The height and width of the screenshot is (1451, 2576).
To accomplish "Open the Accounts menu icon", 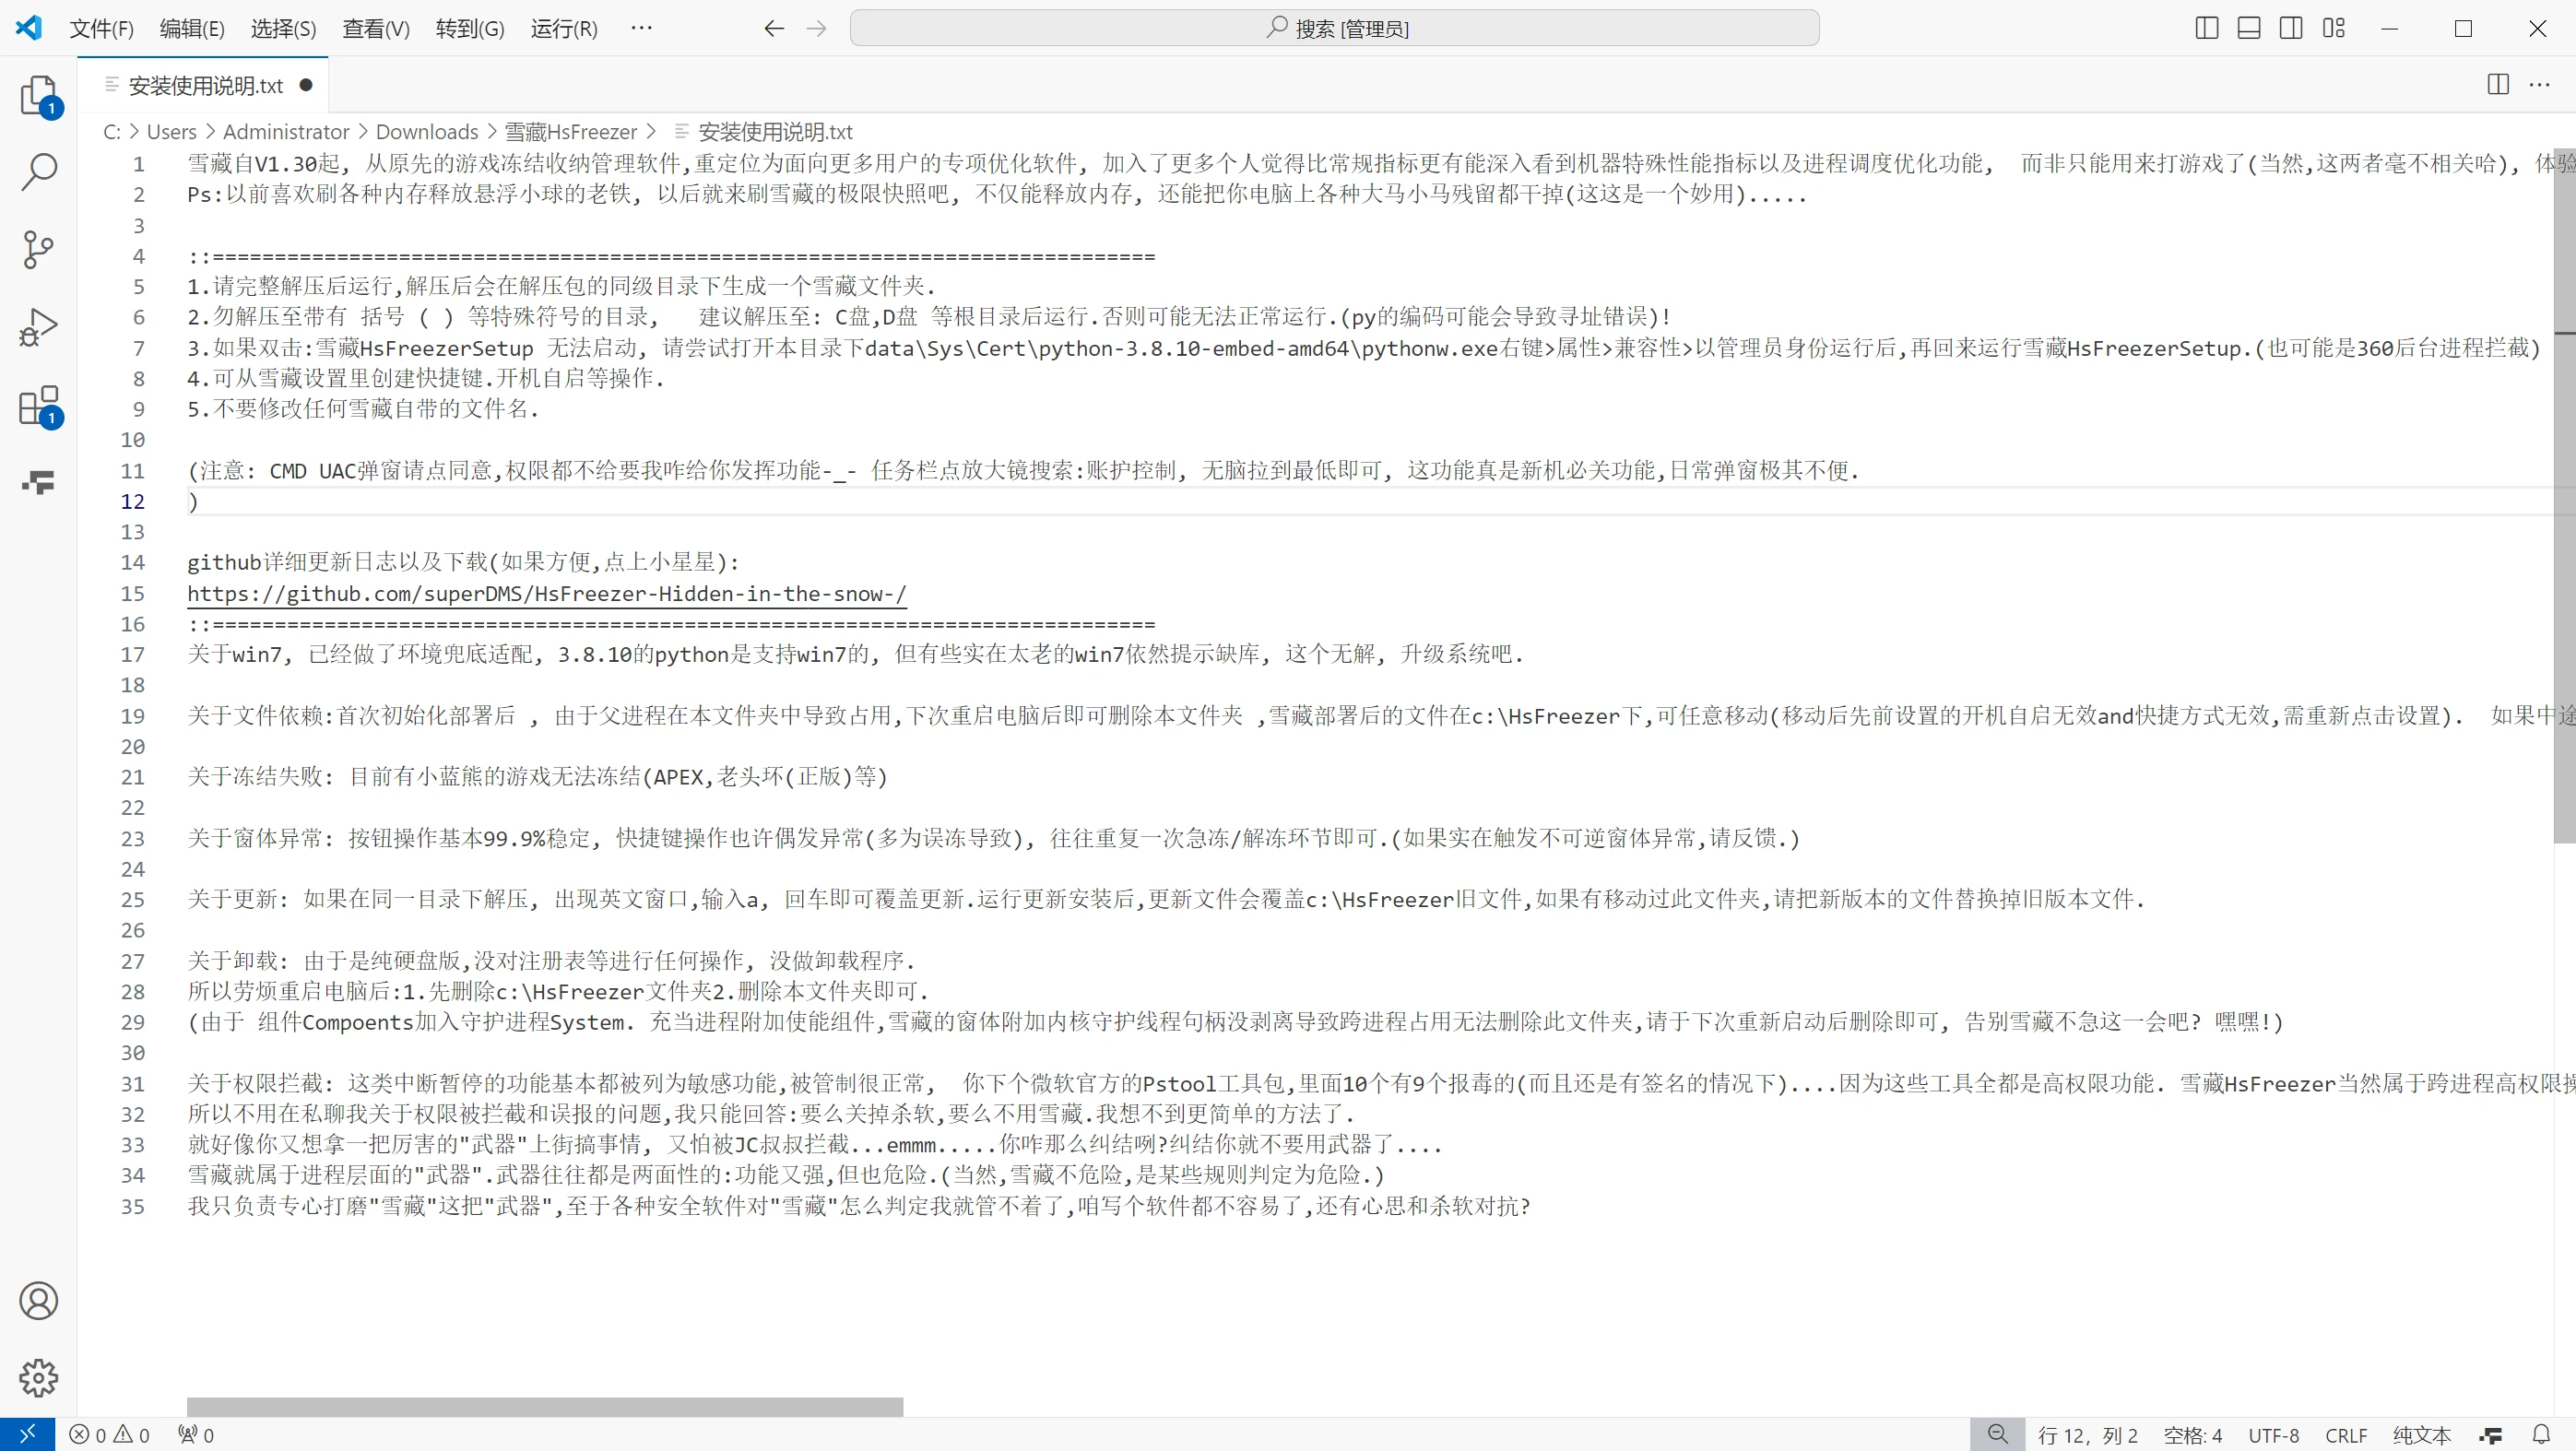I will pyautogui.click(x=39, y=1300).
